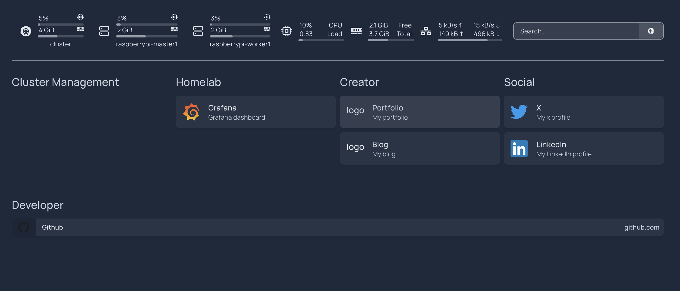The image size is (680, 291).
Task: Collapse the Homelab section heading
Action: pyautogui.click(x=198, y=82)
